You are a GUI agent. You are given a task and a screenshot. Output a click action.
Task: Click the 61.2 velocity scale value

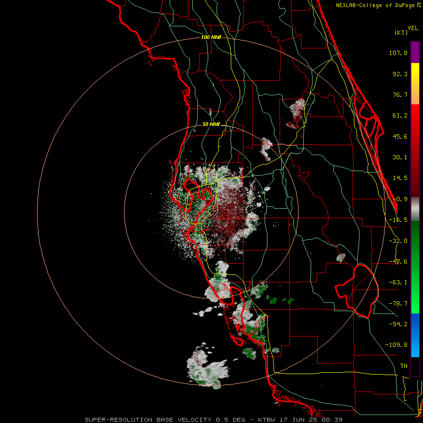pos(400,116)
